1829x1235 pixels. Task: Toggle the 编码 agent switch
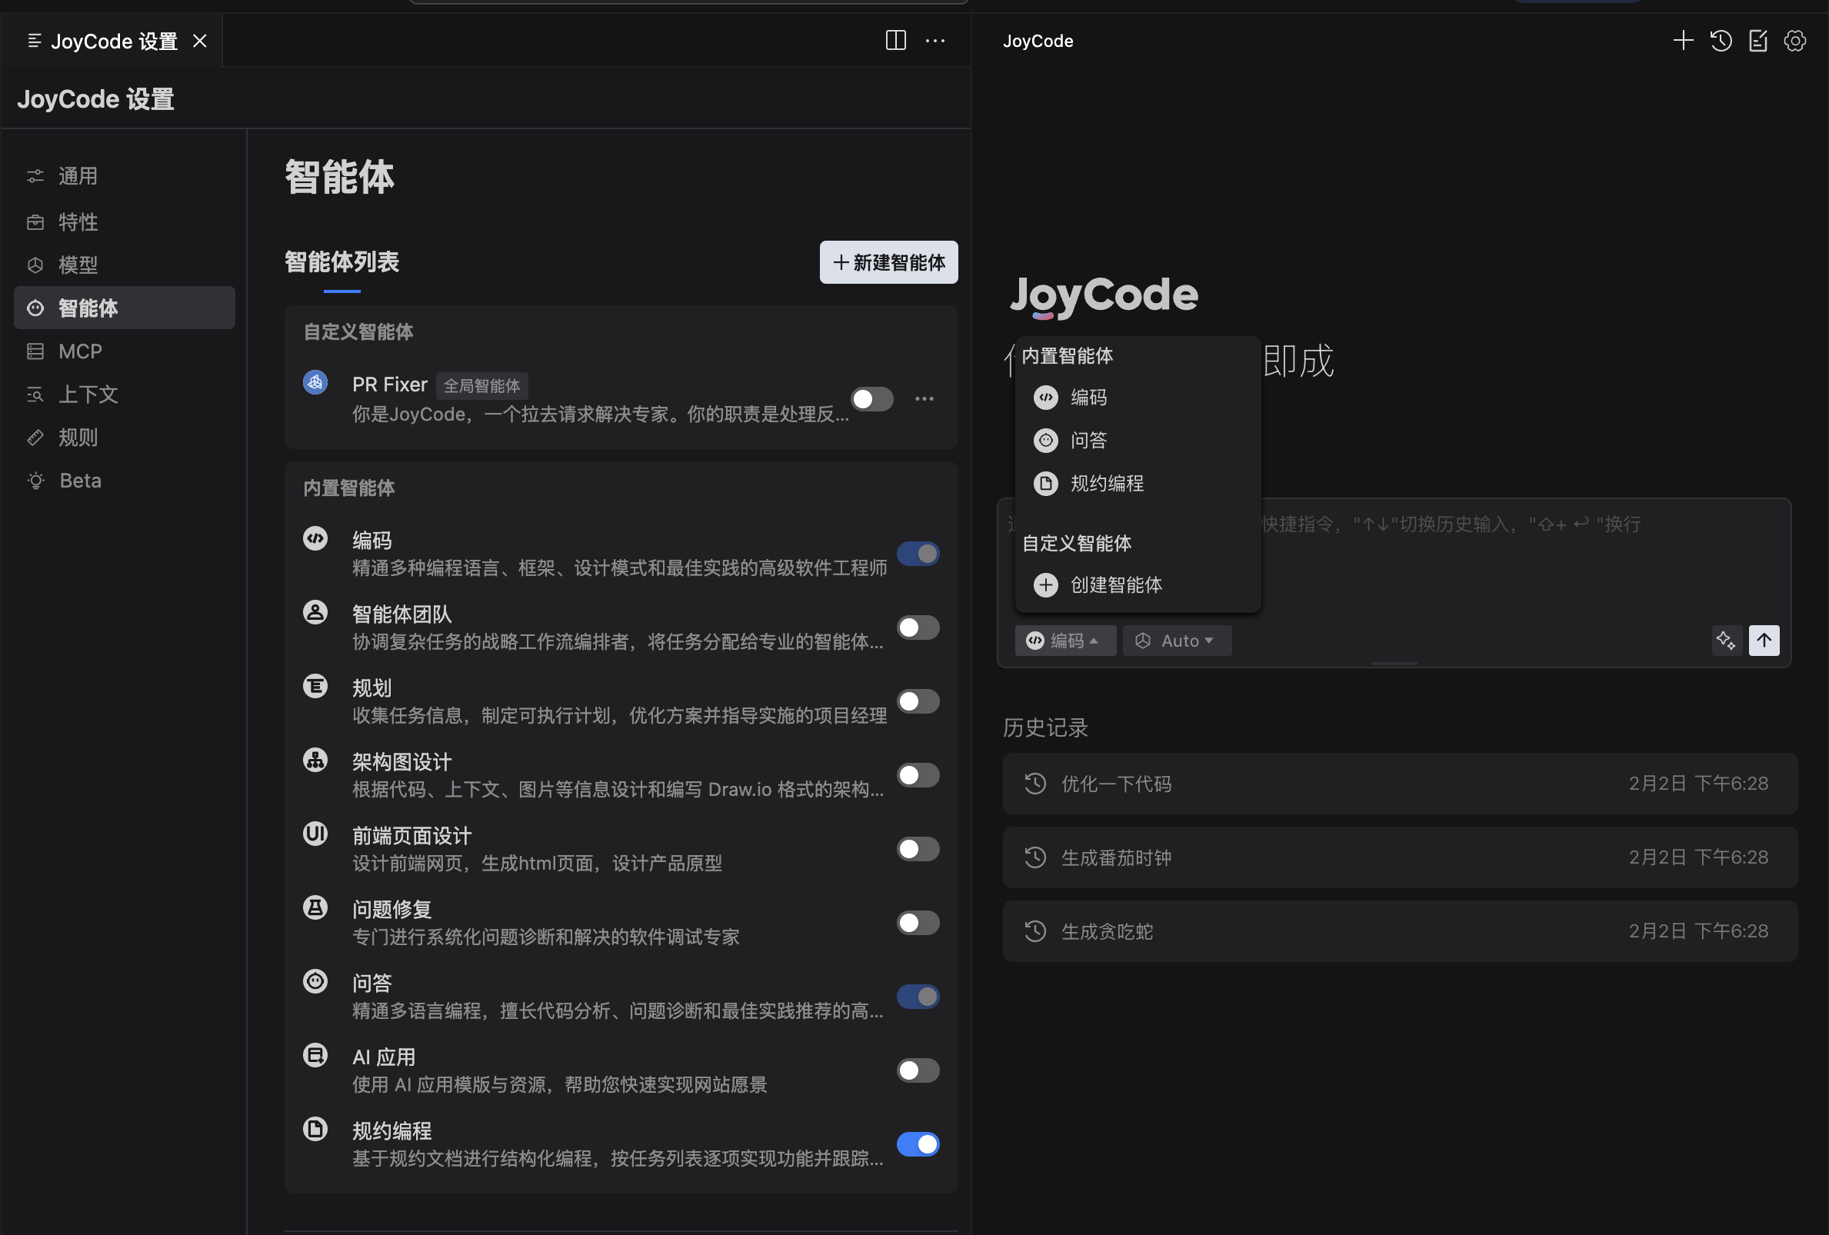[x=918, y=554]
